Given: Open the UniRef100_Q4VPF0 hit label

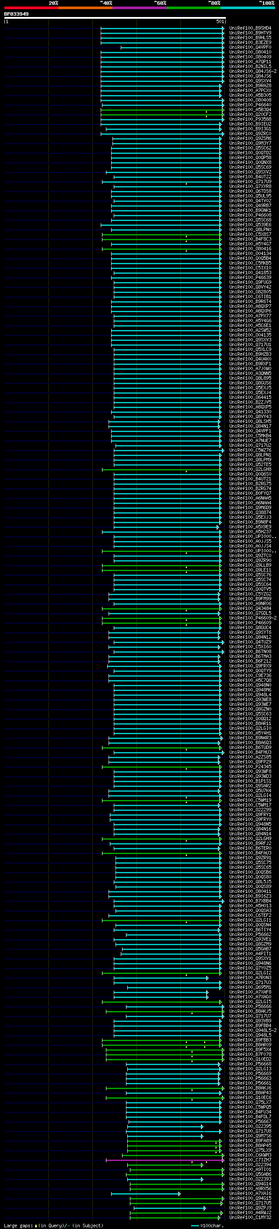Looking at the screenshot, I should tap(250, 47).
